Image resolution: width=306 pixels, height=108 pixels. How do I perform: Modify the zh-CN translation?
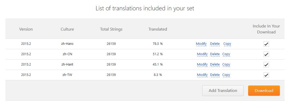202,54
